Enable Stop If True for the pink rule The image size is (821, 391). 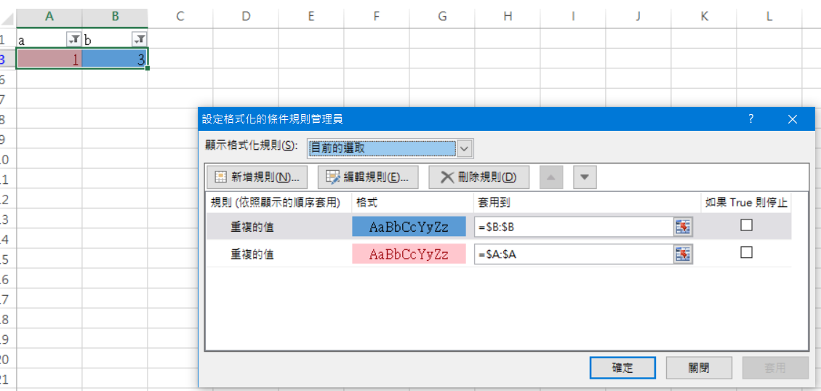(746, 253)
